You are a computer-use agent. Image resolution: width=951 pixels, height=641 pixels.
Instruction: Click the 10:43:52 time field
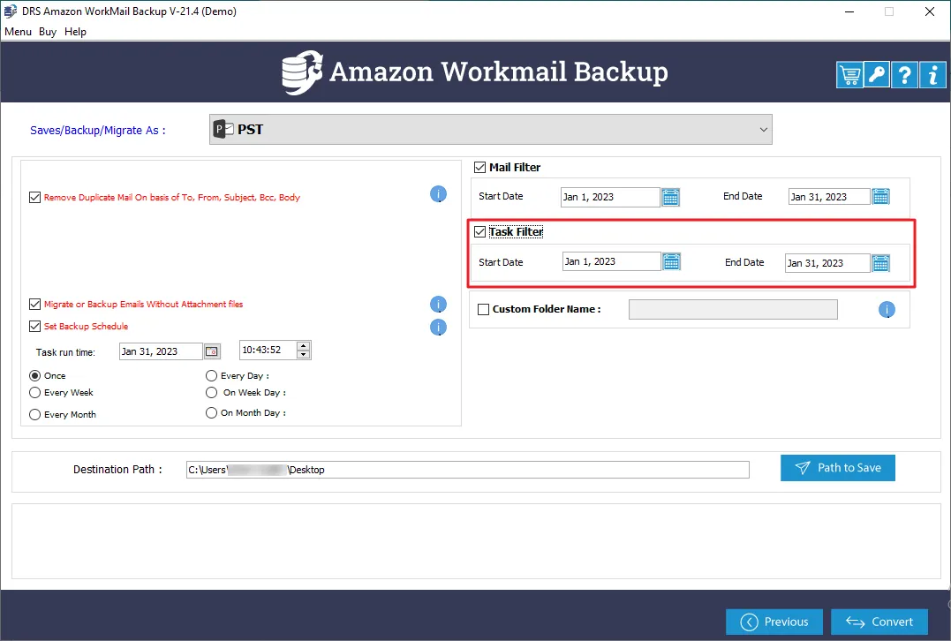pos(268,350)
